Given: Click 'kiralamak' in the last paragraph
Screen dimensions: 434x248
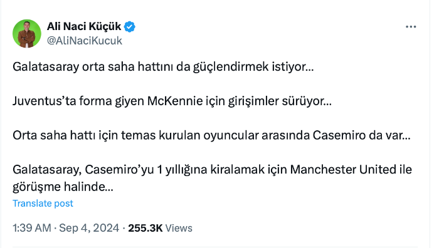Looking at the screenshot, I should click(238, 170).
